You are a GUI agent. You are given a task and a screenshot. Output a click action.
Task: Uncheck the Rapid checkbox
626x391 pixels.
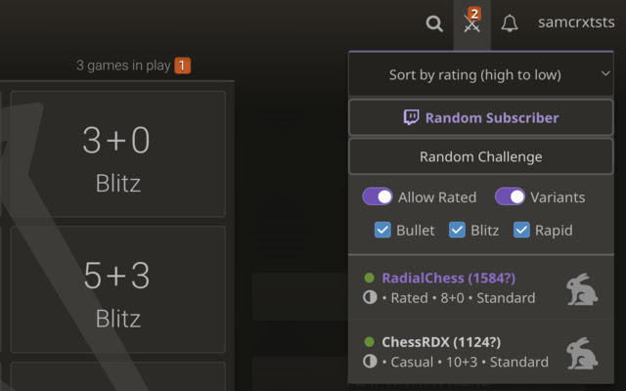tap(522, 231)
